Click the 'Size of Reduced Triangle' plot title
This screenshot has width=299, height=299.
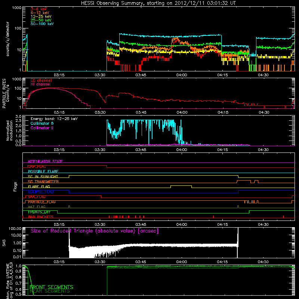[95, 231]
